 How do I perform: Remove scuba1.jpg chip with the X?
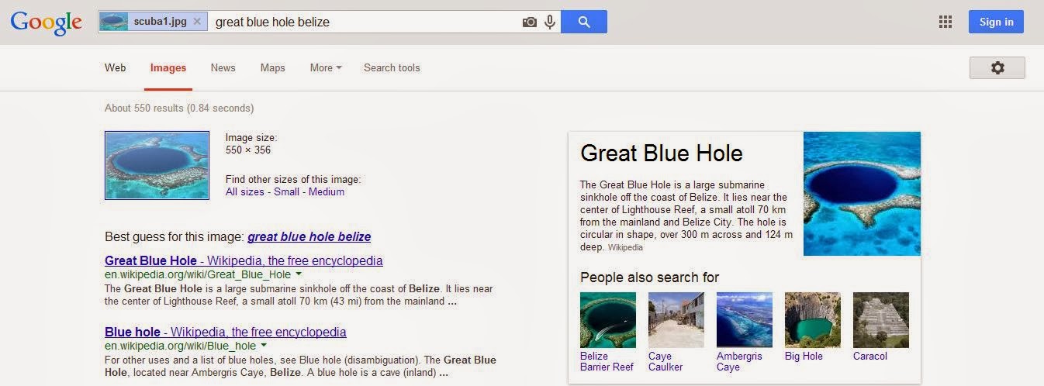tap(197, 22)
